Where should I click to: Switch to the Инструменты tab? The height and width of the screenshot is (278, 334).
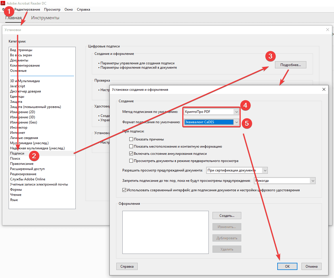point(45,18)
